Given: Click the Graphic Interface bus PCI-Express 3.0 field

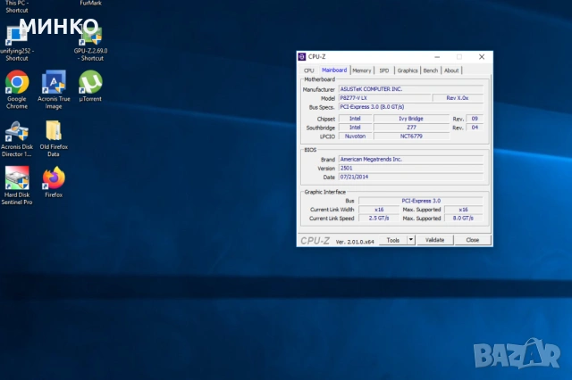Looking at the screenshot, I should [421, 201].
